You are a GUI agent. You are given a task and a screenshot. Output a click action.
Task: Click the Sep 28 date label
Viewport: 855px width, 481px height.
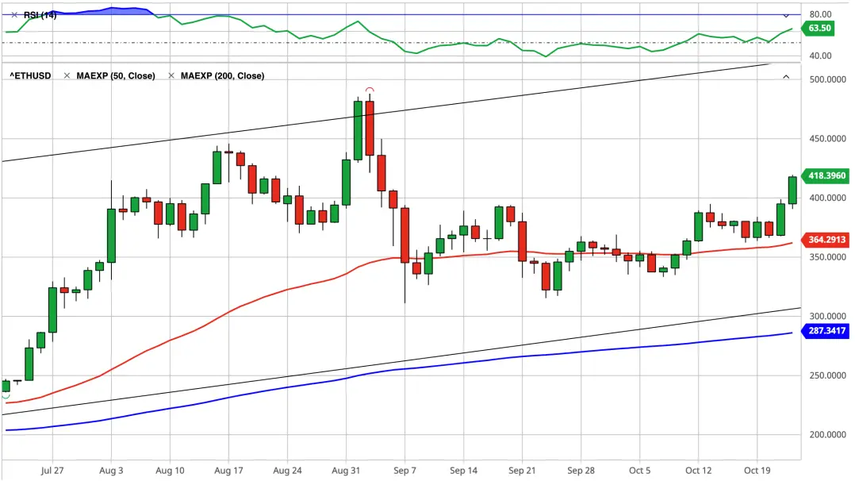[581, 471]
